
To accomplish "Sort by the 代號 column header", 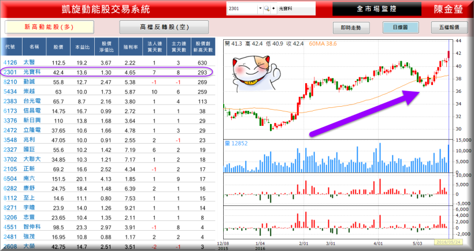I will point(11,47).
